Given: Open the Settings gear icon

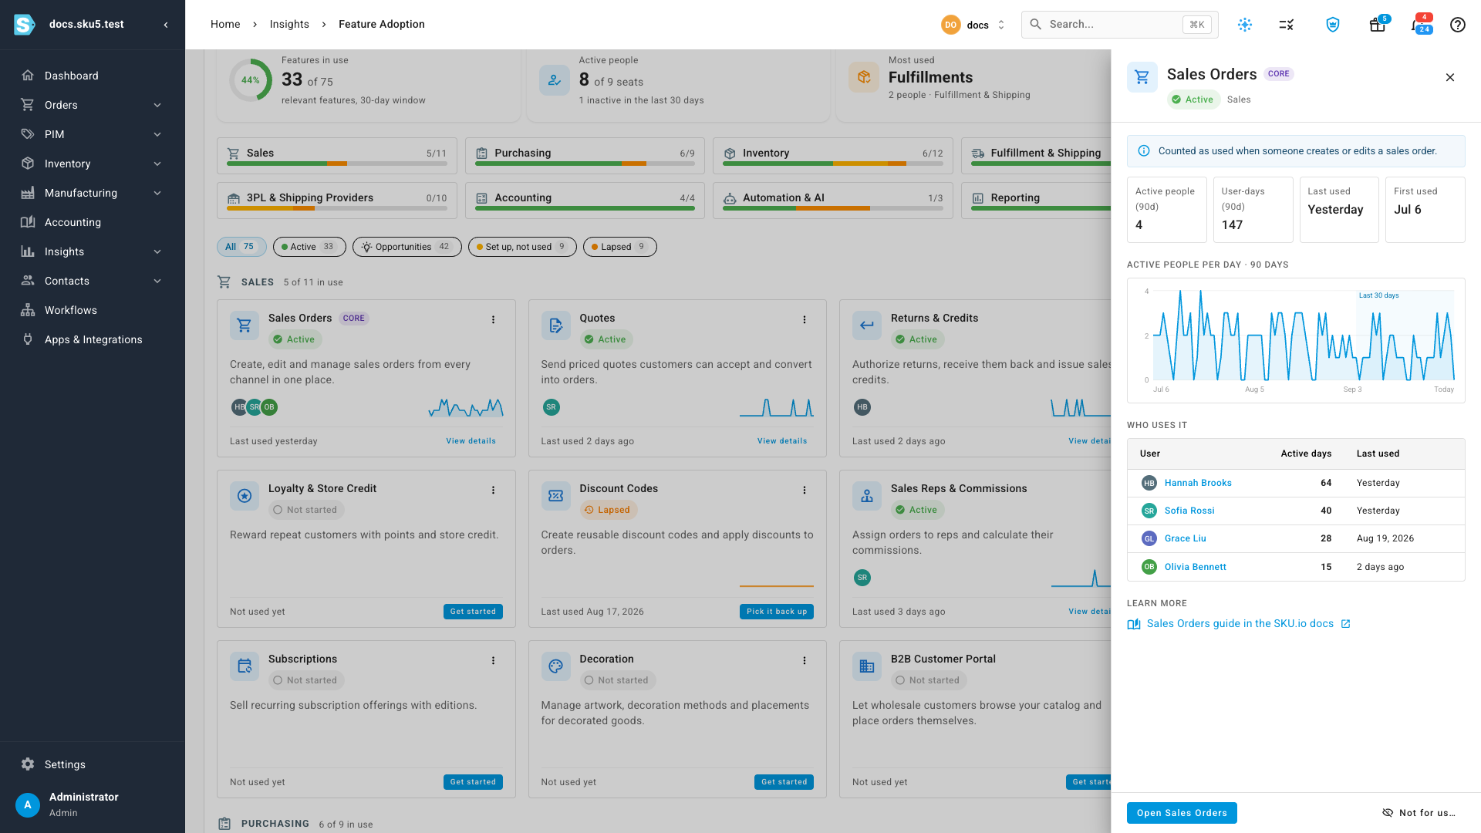Looking at the screenshot, I should [28, 764].
